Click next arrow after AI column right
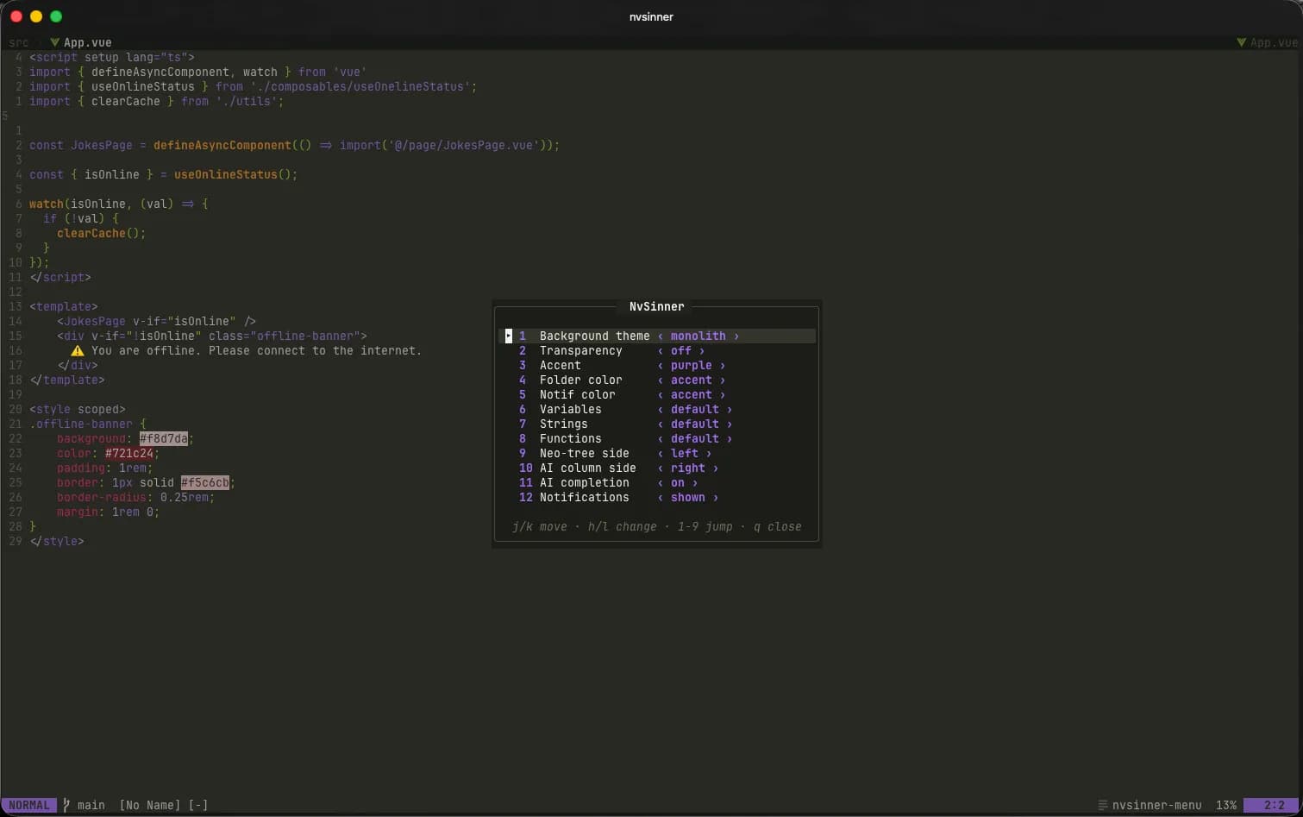 [716, 468]
